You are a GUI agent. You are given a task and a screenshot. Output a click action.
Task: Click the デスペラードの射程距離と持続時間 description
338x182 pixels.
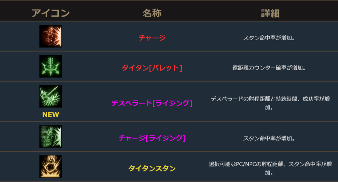click(x=270, y=99)
